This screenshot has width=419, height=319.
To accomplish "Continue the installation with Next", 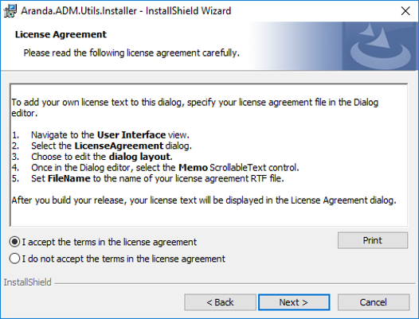I will 294,302.
